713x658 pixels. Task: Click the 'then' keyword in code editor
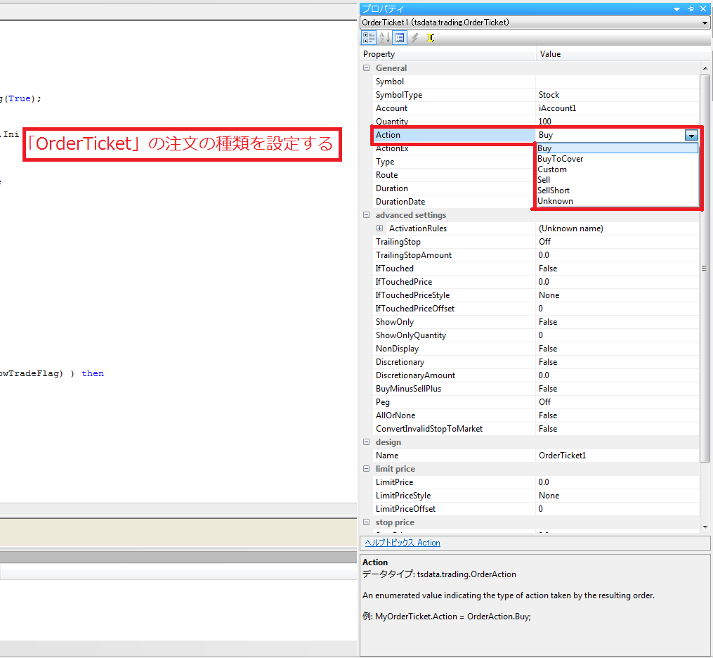93,373
